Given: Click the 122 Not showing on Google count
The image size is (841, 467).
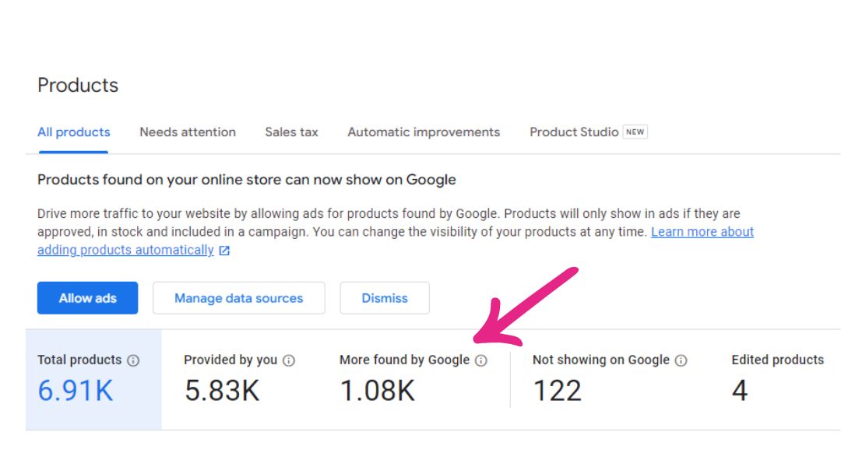Looking at the screenshot, I should [x=557, y=389].
